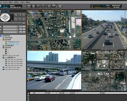Collapse the sony encoder node in the tree
Image resolution: width=127 pixels, height=101 pixels.
[1, 58]
